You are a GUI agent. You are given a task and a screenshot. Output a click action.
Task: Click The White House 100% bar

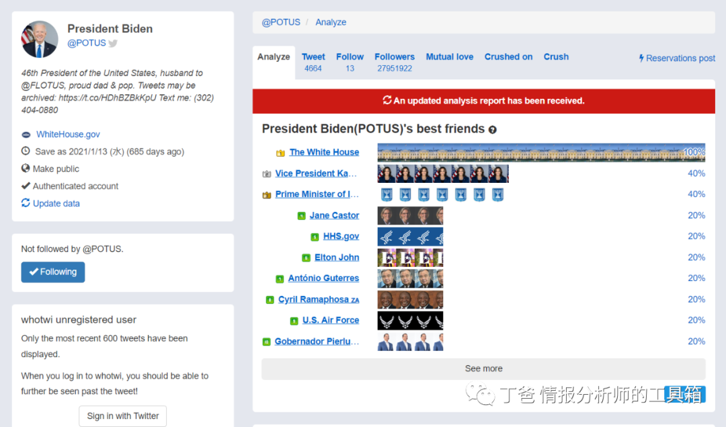tap(541, 153)
